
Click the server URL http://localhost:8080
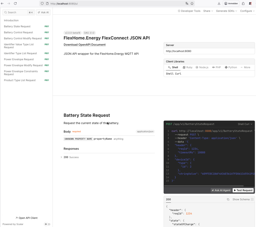click(178, 51)
